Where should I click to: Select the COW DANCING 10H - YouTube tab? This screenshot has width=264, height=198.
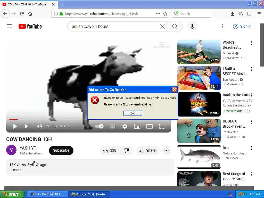point(27,4)
